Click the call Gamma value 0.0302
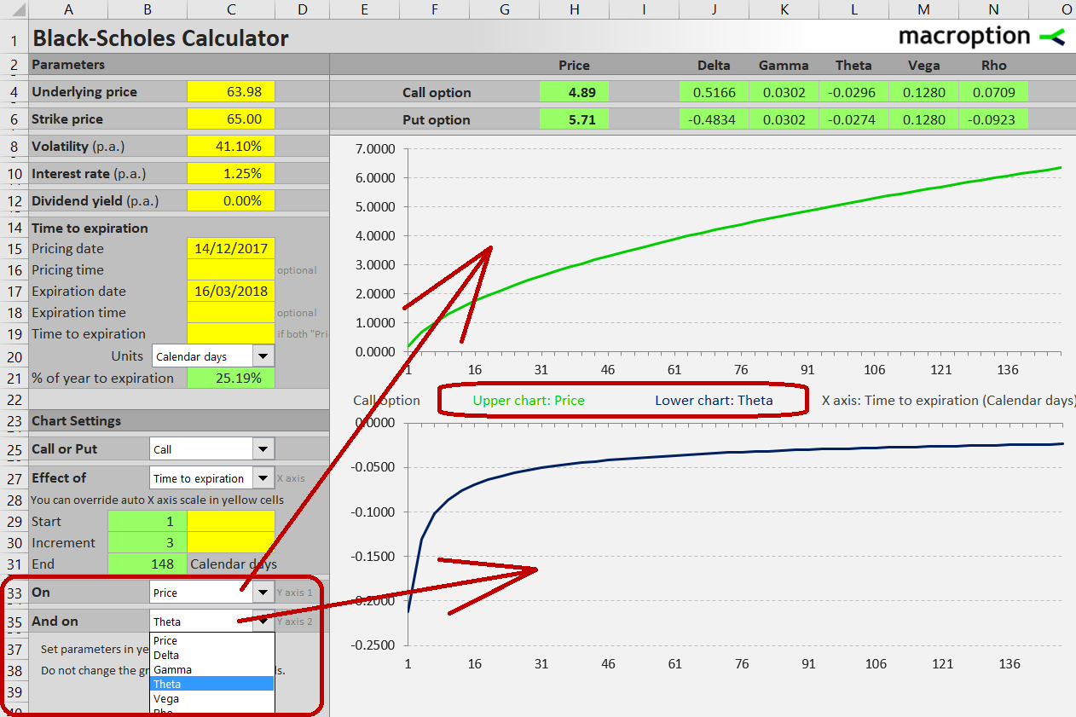This screenshot has width=1076, height=717. coord(784,92)
